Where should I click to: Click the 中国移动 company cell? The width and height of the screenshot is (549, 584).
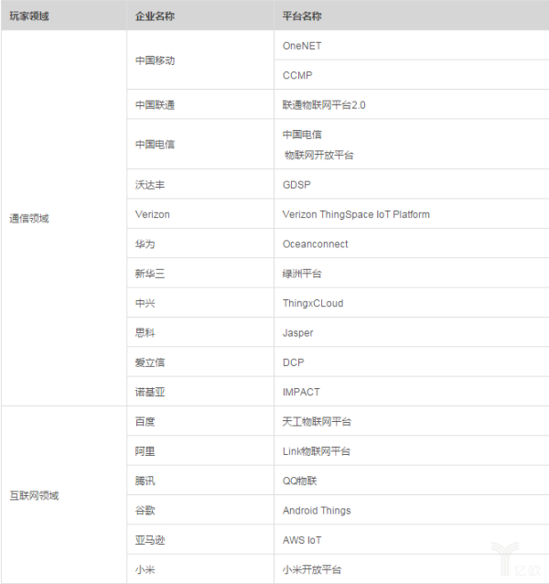tap(155, 60)
